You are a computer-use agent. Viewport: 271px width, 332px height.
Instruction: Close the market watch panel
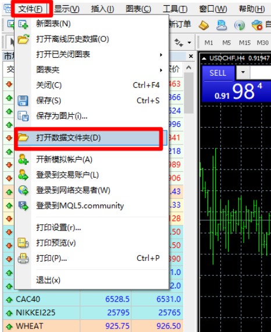click(191, 56)
